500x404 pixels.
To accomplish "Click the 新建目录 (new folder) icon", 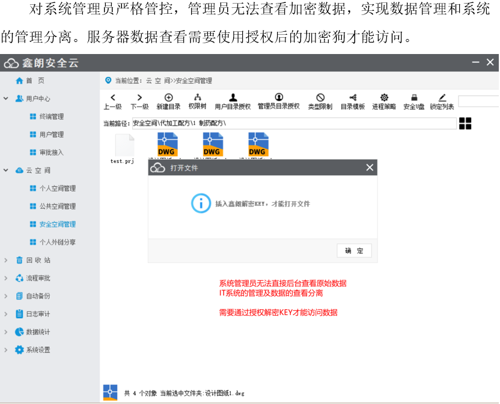I will click(x=168, y=98).
